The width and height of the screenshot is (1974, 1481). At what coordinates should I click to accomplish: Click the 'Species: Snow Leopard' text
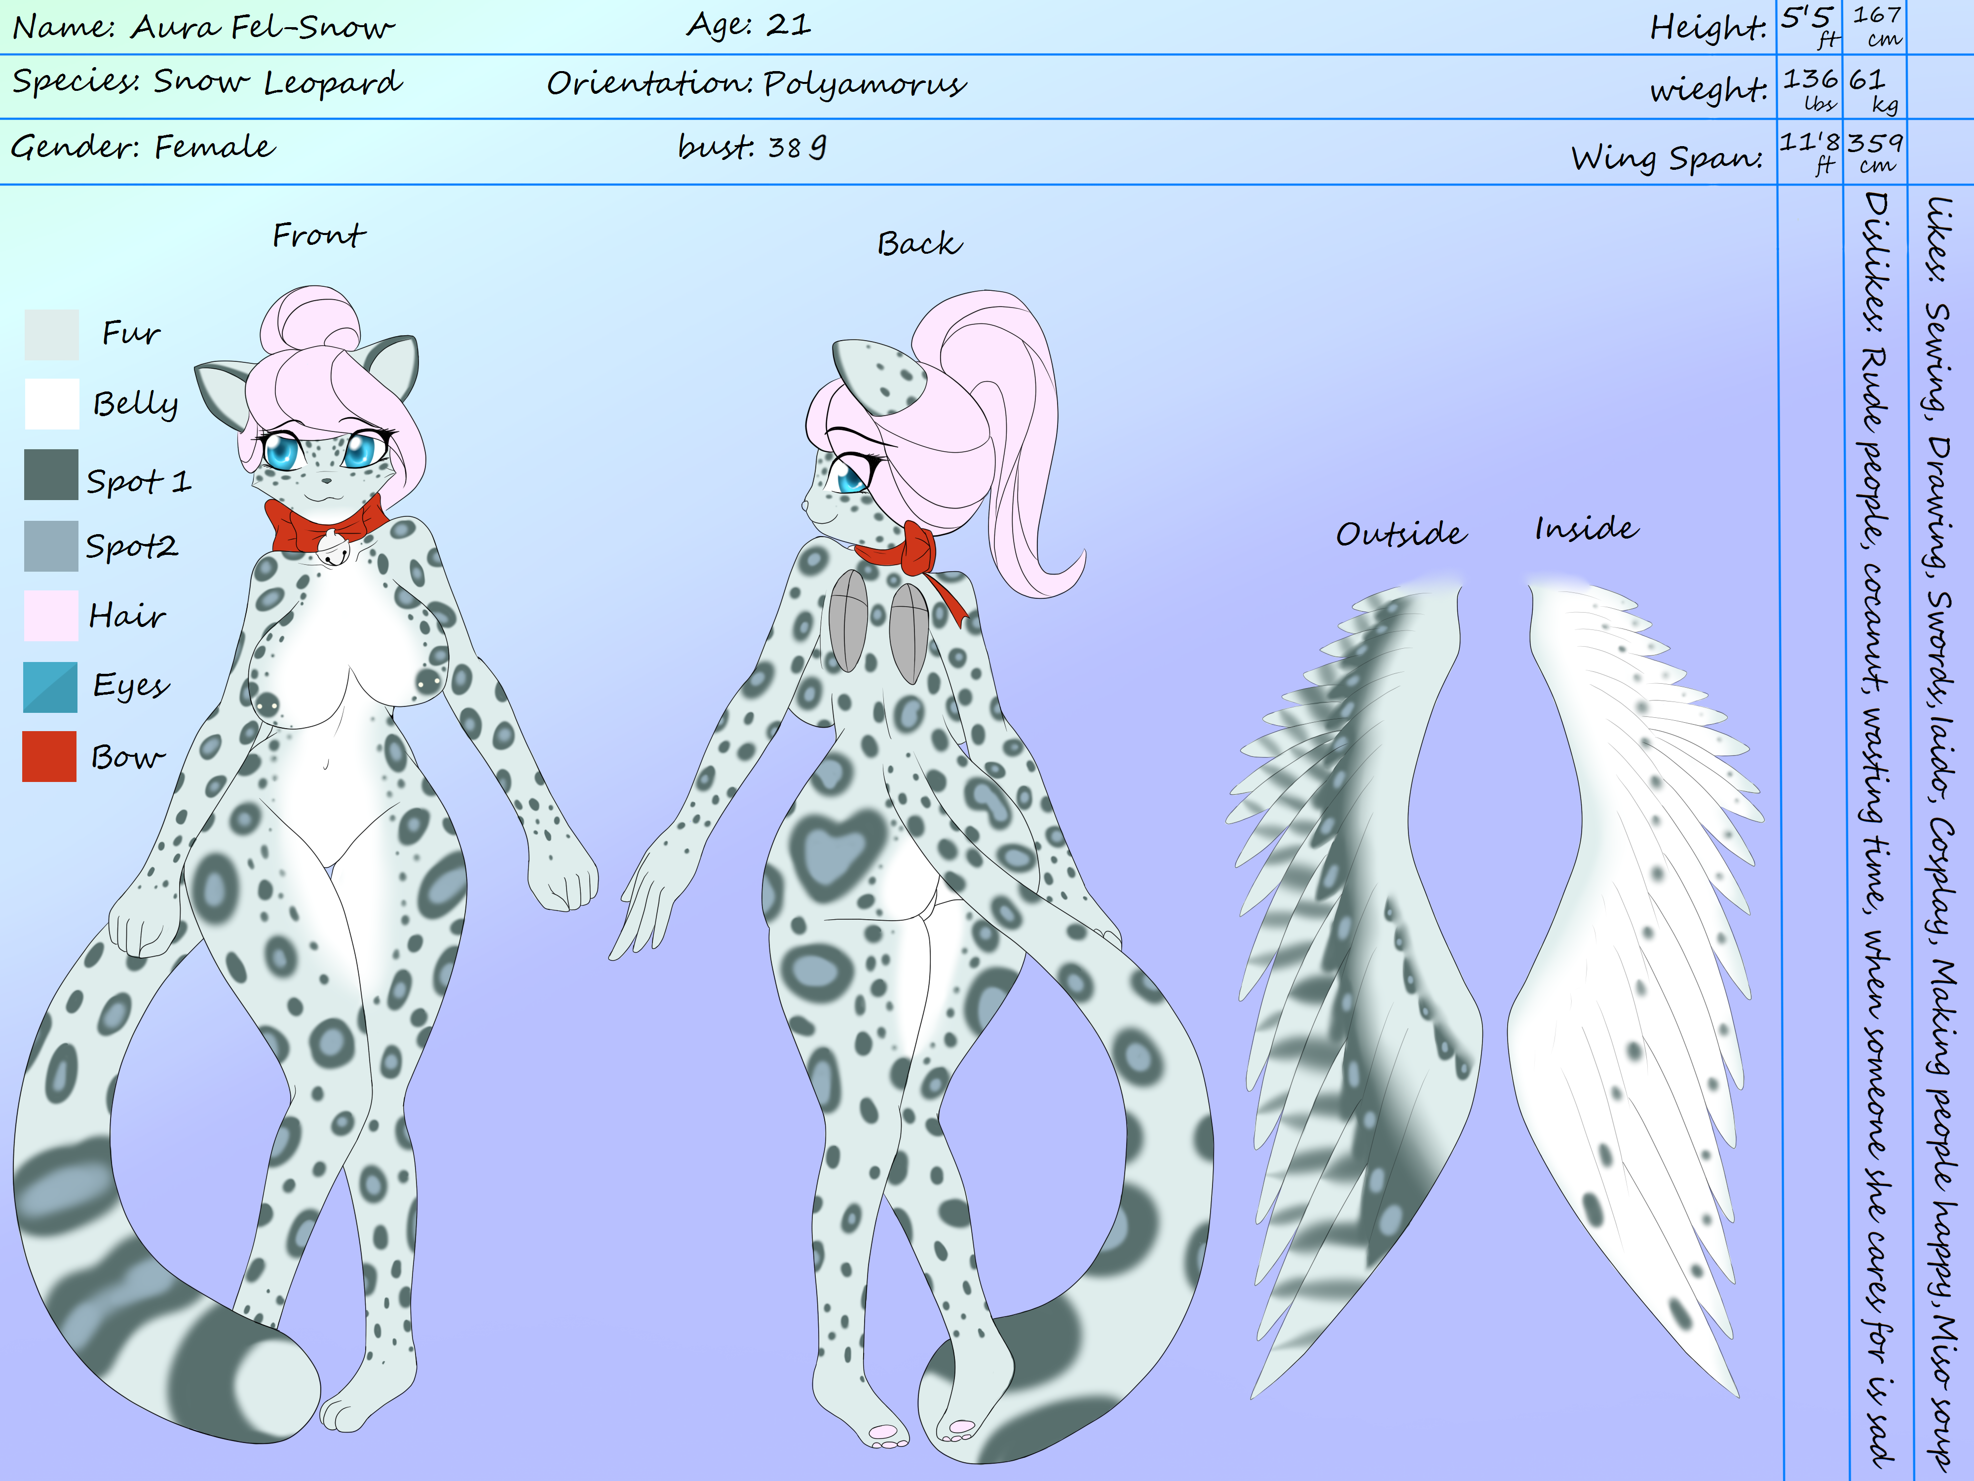[207, 82]
